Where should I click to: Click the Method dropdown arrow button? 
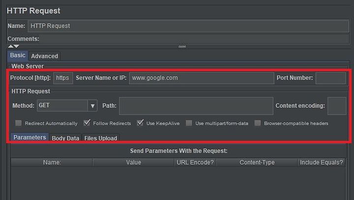click(x=92, y=105)
